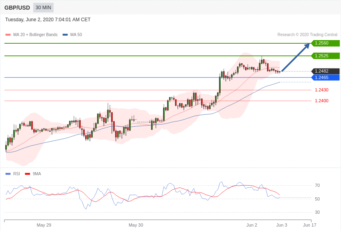Click the 1.2560 green target price tag
Viewport: 341px width, 231px height.
pyautogui.click(x=325, y=43)
